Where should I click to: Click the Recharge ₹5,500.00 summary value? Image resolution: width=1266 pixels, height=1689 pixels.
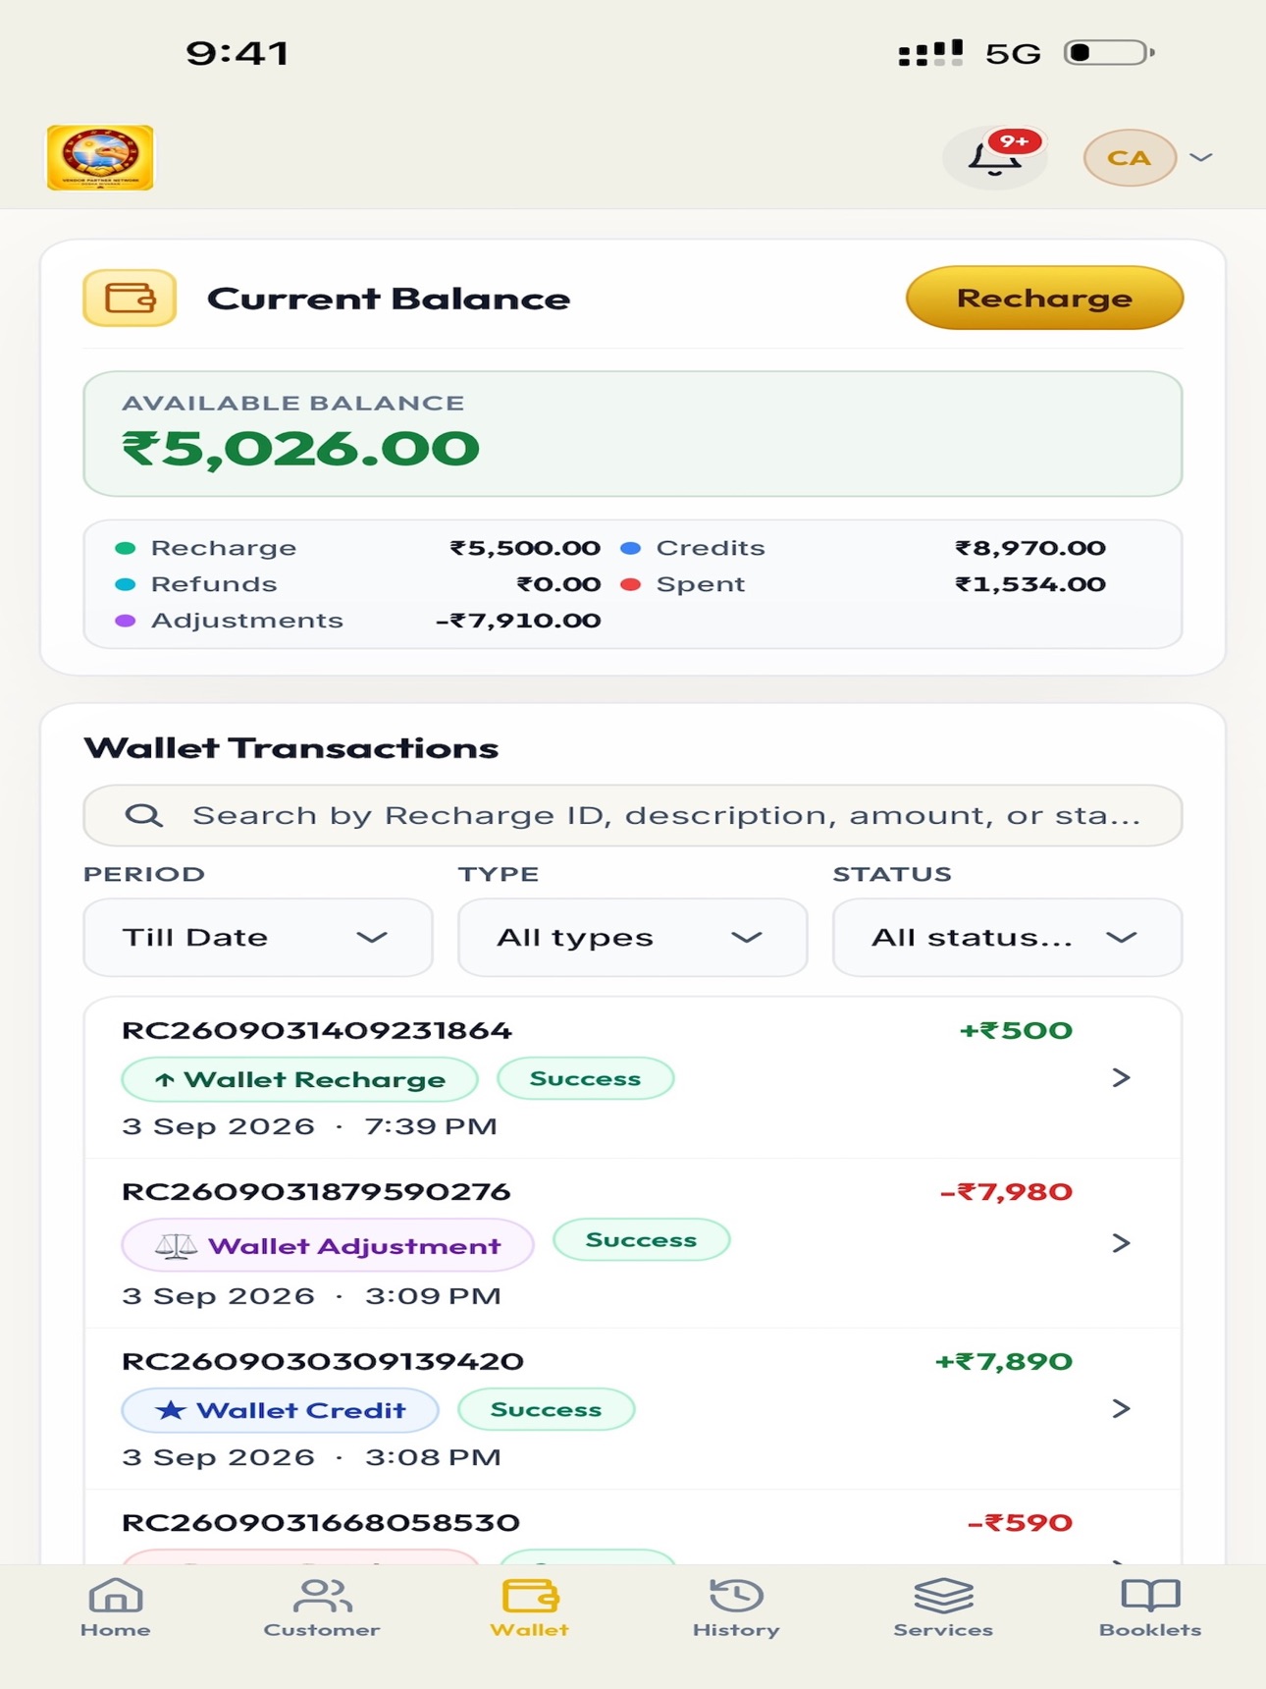point(525,548)
